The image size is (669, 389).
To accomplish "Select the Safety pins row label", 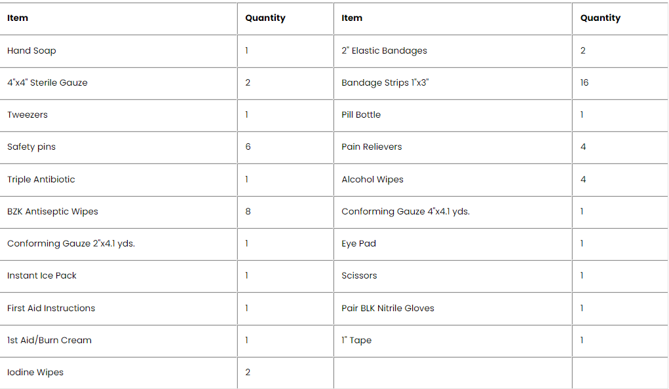I will click(31, 147).
